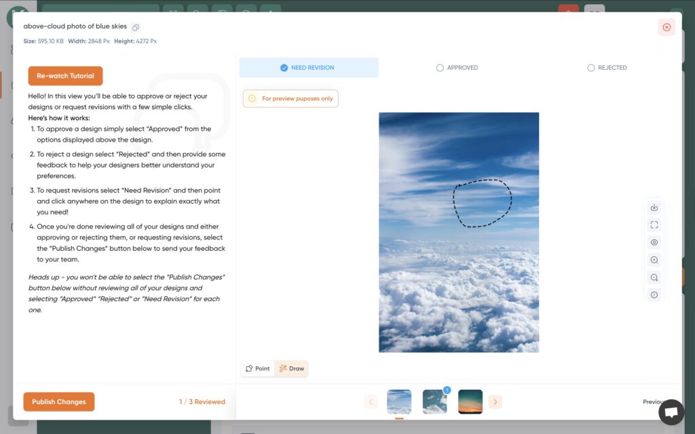Zoom out of the cloud photo
695x434 pixels.
(x=654, y=277)
